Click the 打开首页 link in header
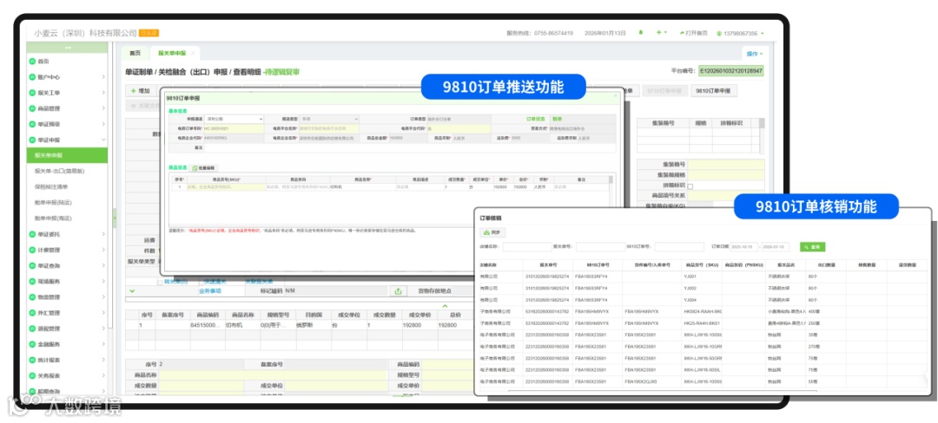This screenshot has width=938, height=423. click(693, 34)
